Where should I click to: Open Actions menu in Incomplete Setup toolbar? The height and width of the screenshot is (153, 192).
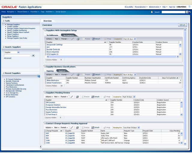point(50,39)
